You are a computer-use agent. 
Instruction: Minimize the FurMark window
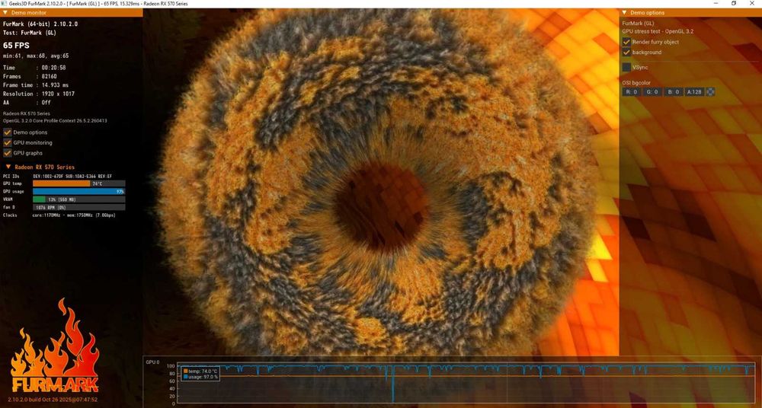pos(716,3)
